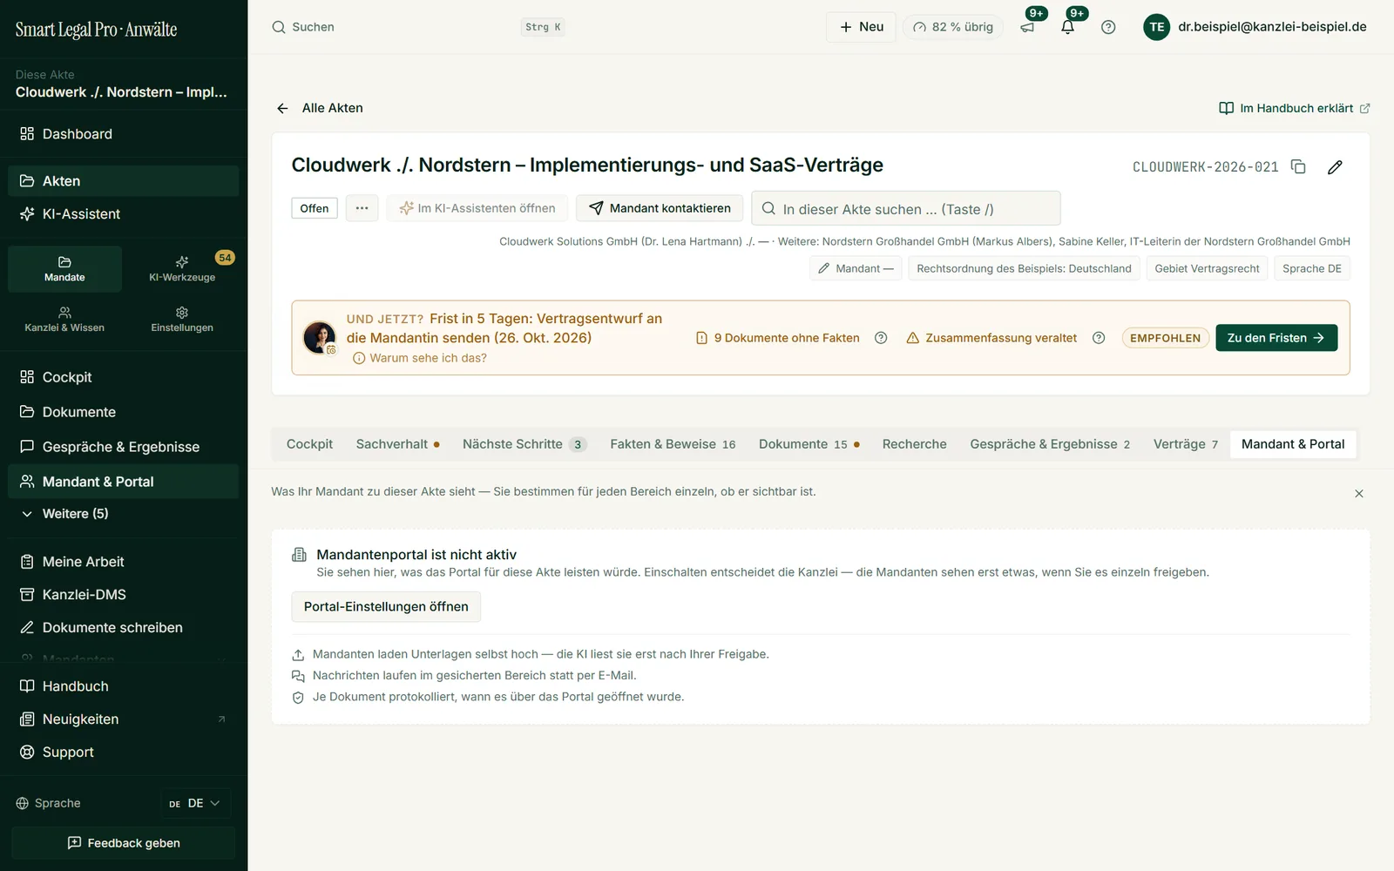The height and width of the screenshot is (871, 1394).
Task: Edit the case title with the pencil icon
Action: pyautogui.click(x=1335, y=166)
